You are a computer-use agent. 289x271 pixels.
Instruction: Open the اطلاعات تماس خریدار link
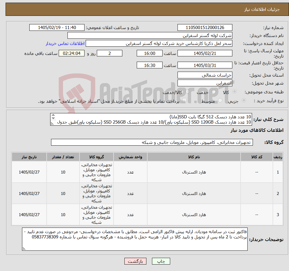[65, 43]
